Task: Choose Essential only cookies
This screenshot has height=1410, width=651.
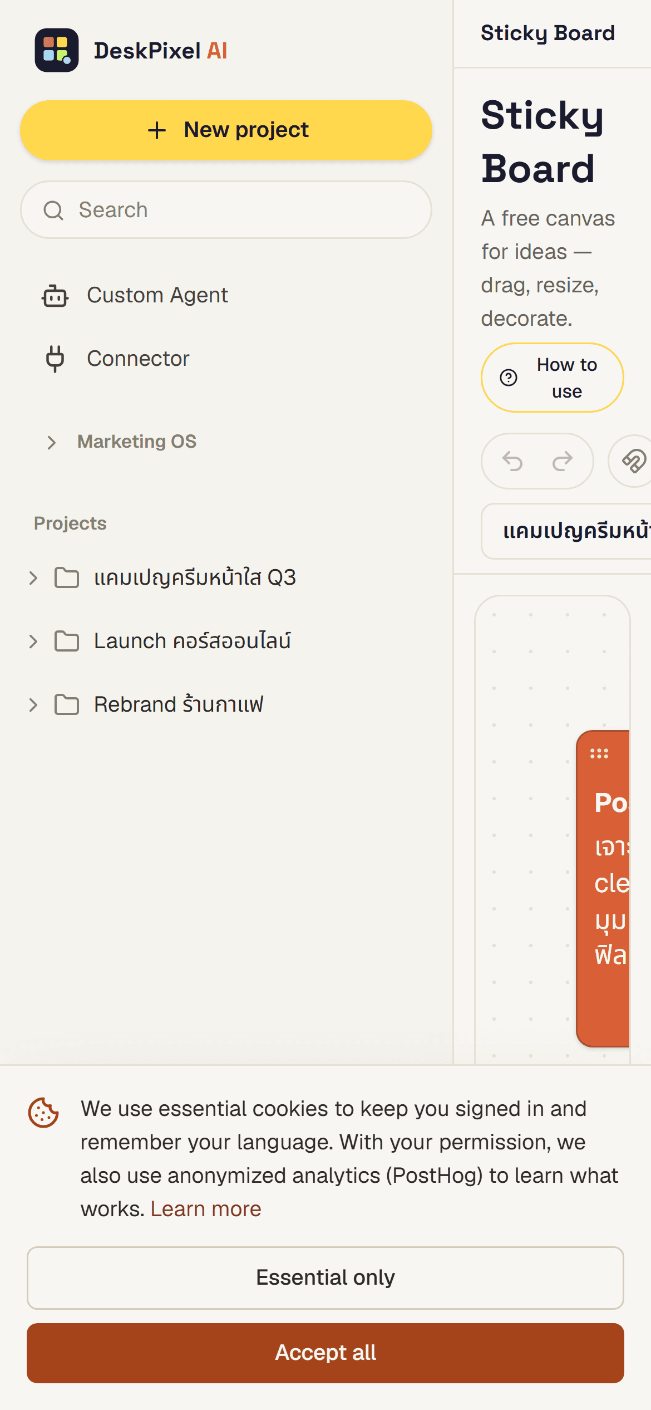Action: 325,1277
